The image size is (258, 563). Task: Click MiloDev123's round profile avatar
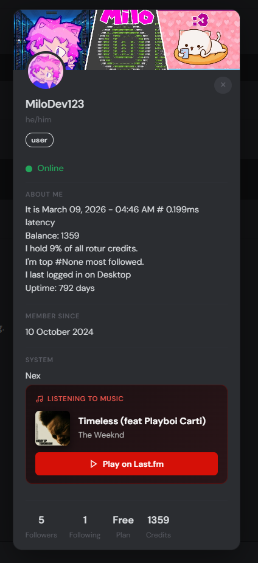pos(46,71)
